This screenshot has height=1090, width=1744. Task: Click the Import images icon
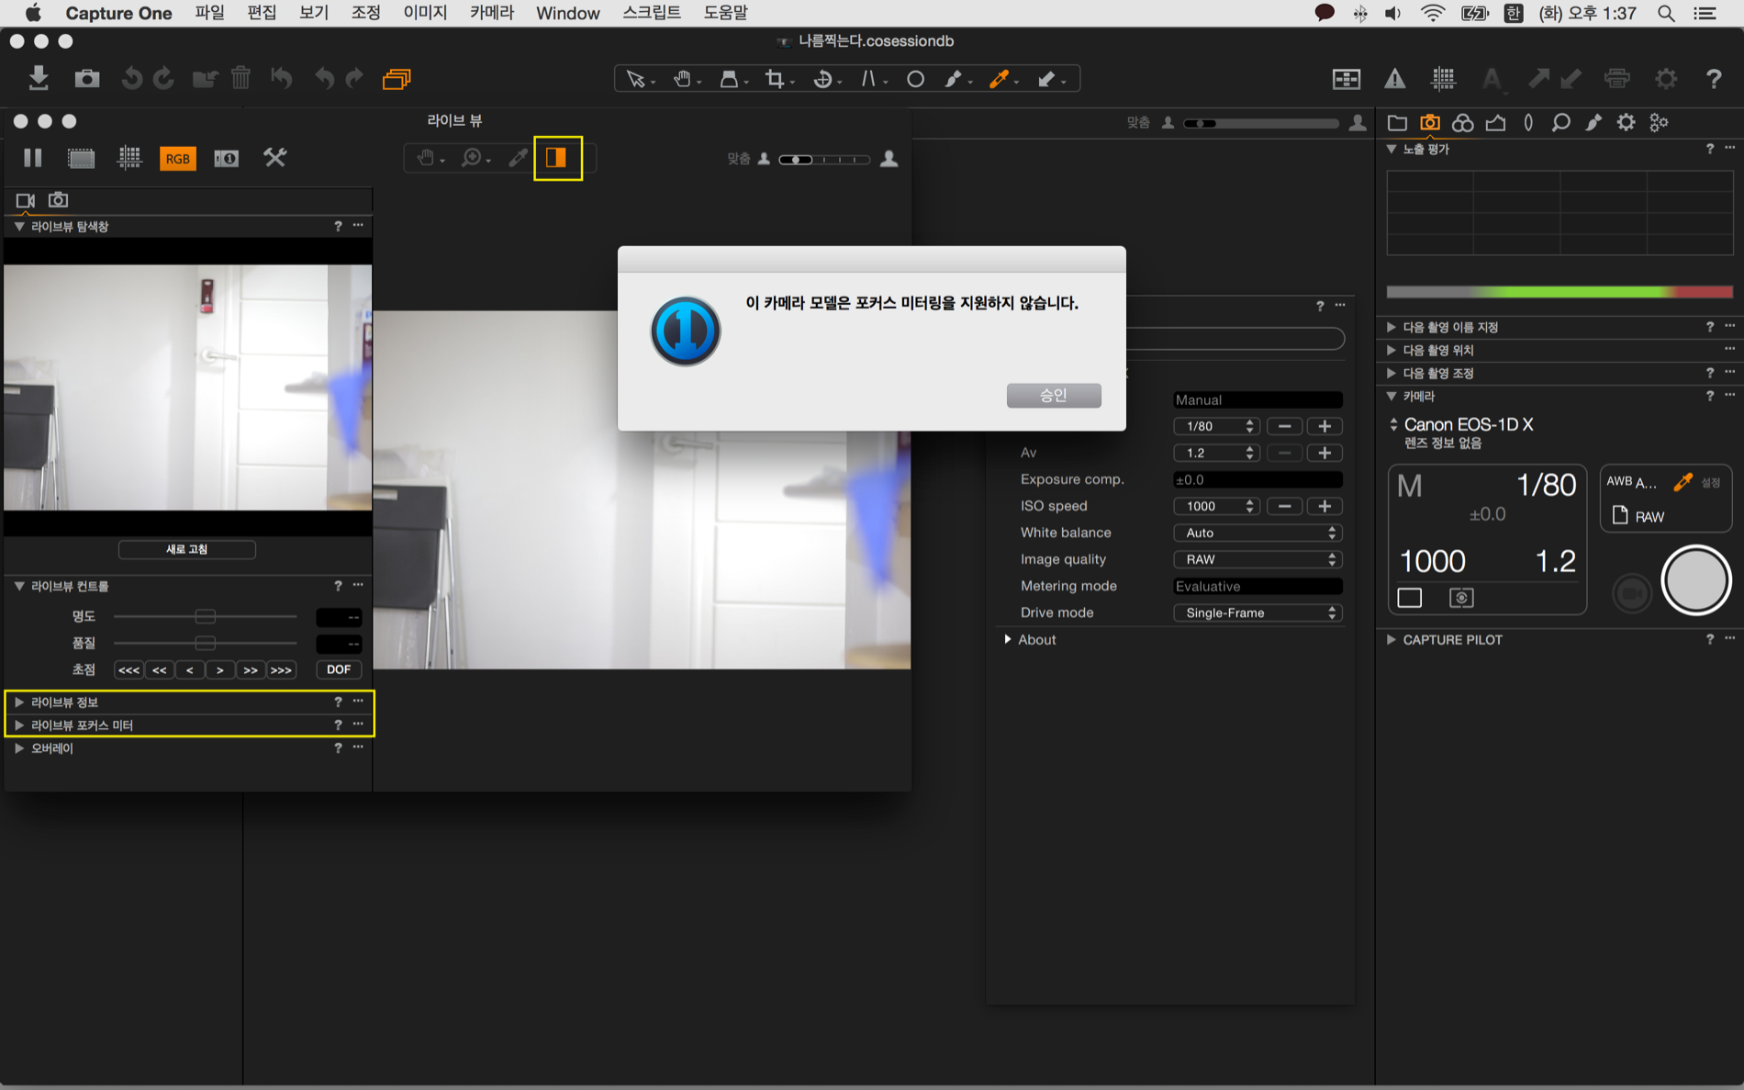pyautogui.click(x=39, y=79)
